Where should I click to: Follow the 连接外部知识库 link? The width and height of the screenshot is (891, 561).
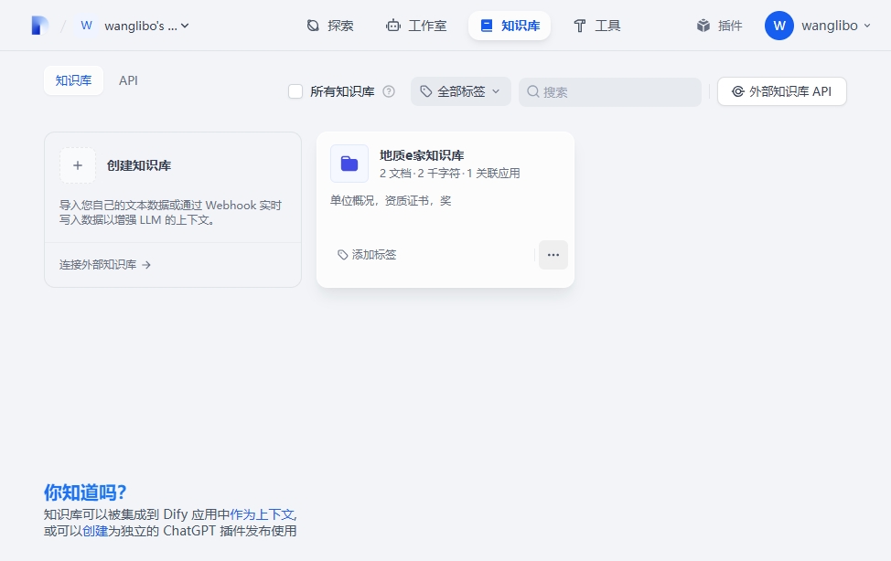coord(105,265)
